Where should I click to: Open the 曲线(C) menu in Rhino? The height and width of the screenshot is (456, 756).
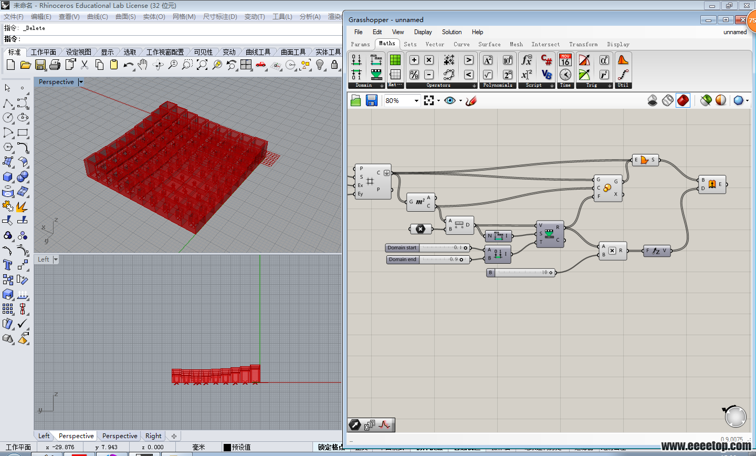tap(97, 17)
